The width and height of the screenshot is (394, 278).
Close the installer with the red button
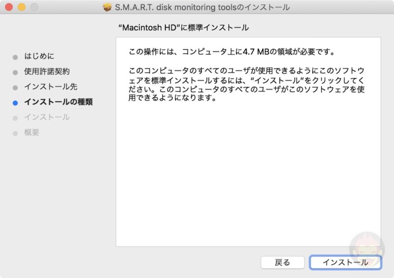[9, 7]
